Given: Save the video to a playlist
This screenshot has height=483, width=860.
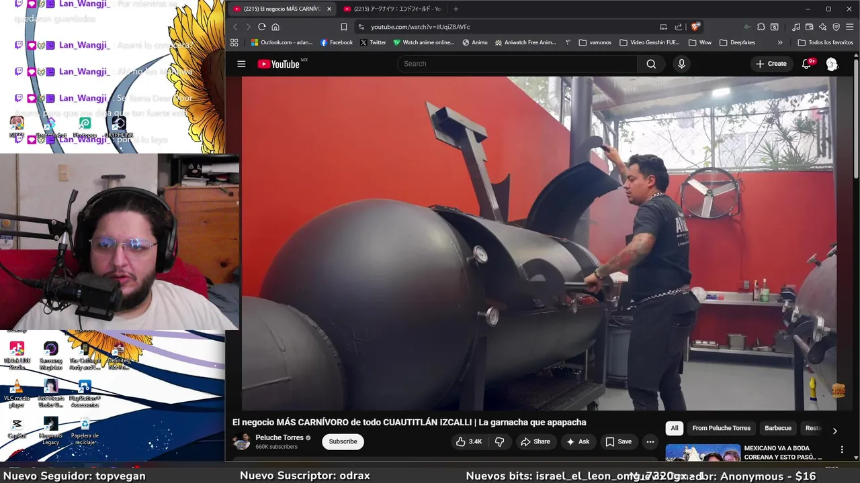Looking at the screenshot, I should pyautogui.click(x=618, y=441).
